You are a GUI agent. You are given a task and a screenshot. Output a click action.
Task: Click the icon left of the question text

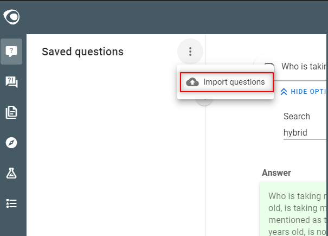269,65
